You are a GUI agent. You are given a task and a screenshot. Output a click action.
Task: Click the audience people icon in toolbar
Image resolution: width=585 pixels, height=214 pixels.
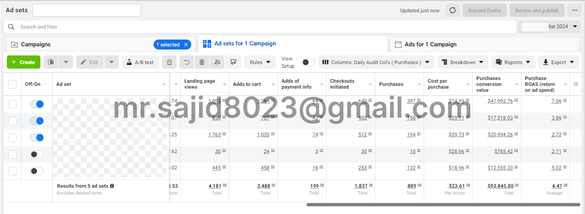tap(218, 62)
